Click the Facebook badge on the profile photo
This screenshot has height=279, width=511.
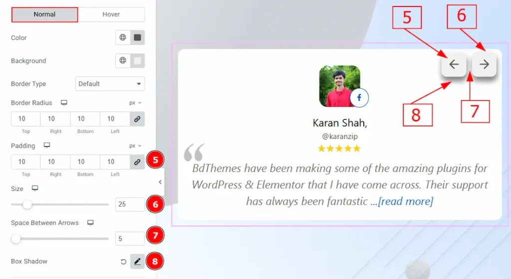[x=359, y=98]
